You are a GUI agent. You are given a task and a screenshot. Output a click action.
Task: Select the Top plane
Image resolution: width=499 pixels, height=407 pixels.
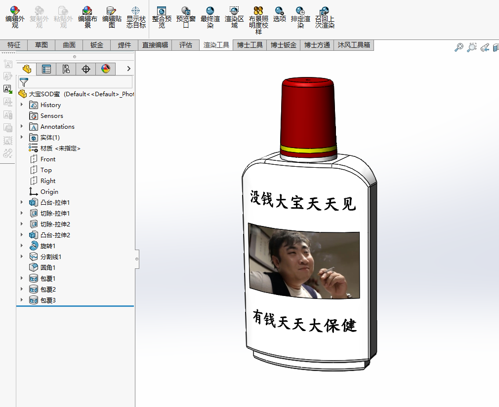pyautogui.click(x=41, y=170)
